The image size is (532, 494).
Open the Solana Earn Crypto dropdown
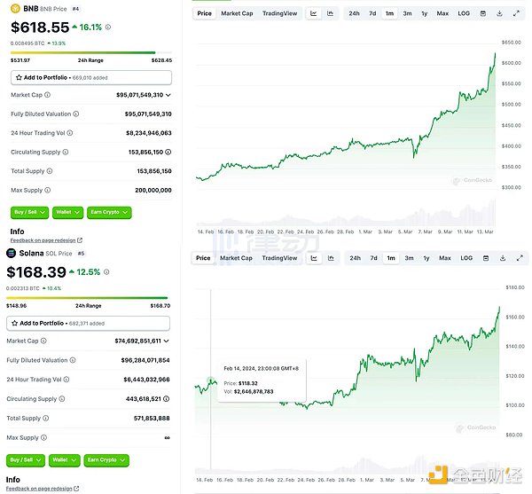[107, 460]
